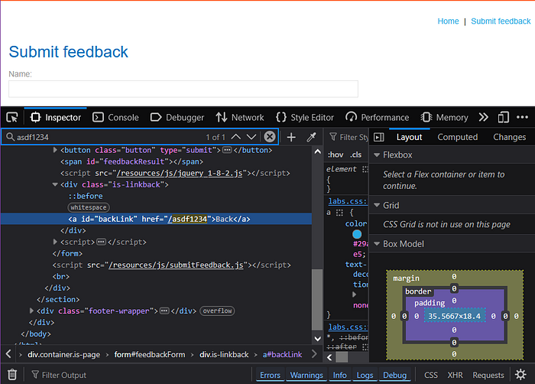The height and width of the screenshot is (384, 535).
Task: Open the Computed tab
Action: tap(457, 138)
